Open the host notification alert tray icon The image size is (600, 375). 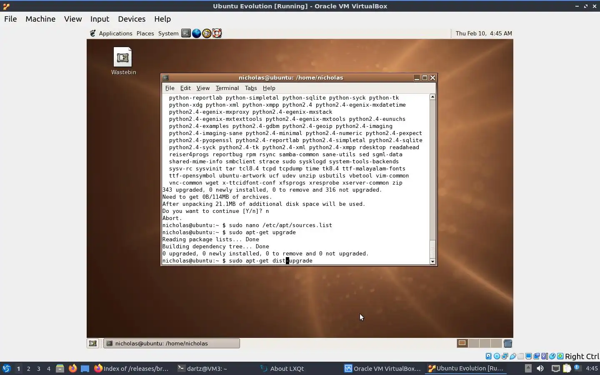tap(577, 368)
